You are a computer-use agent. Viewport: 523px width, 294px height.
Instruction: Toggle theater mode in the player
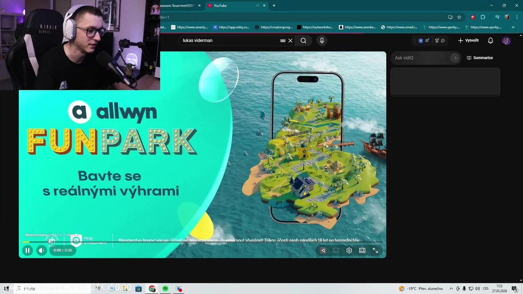point(362,251)
